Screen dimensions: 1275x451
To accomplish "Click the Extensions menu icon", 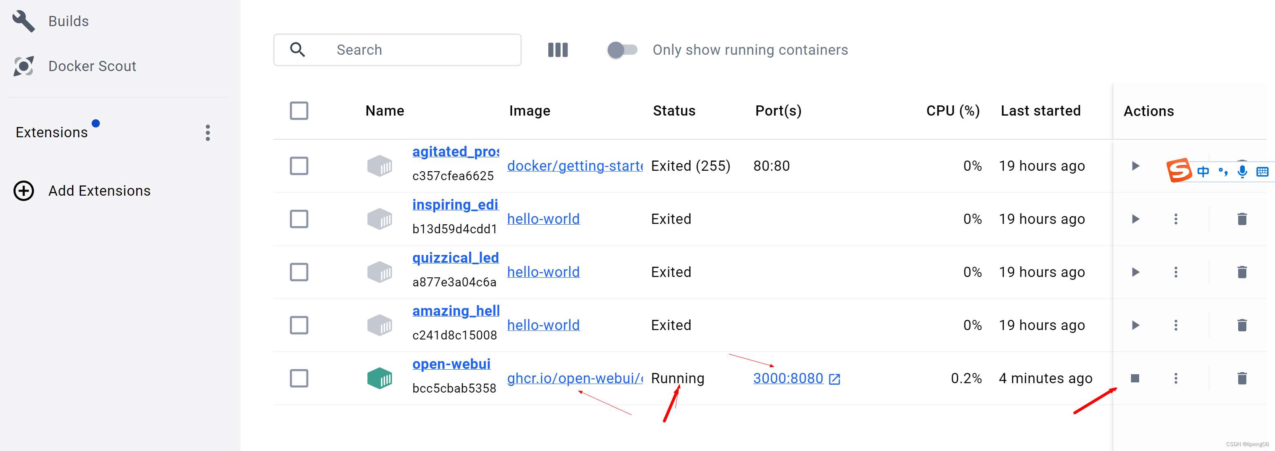I will point(207,132).
